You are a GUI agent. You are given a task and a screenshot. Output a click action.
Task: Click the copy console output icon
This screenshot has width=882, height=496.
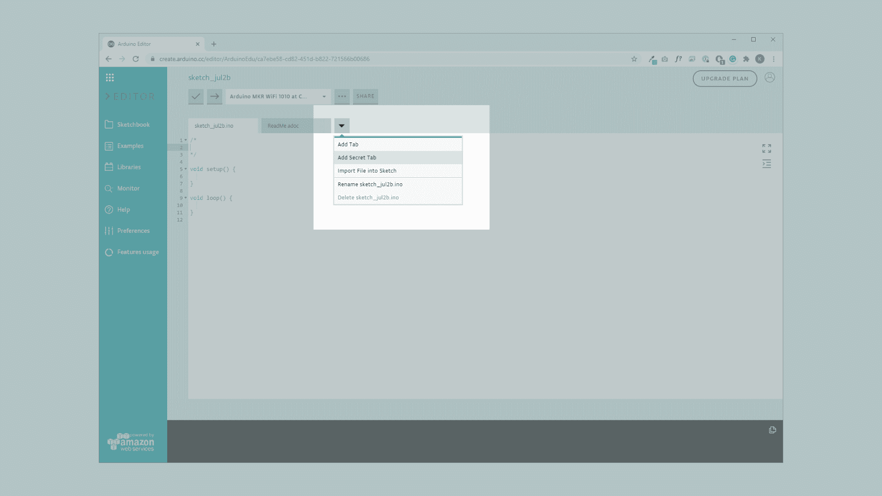coord(772,430)
